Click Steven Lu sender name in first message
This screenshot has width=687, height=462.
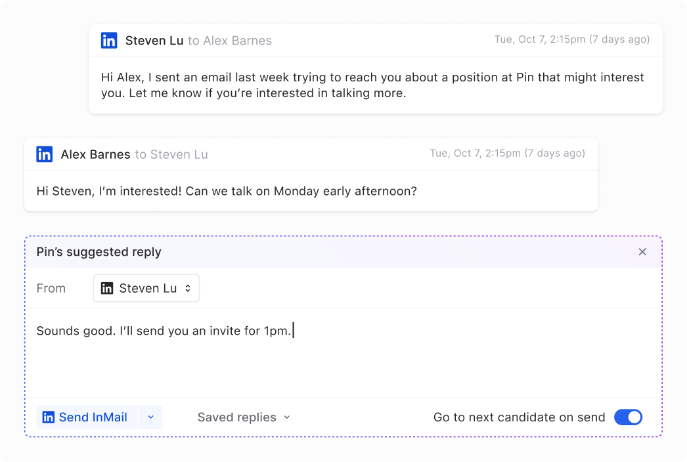click(154, 41)
